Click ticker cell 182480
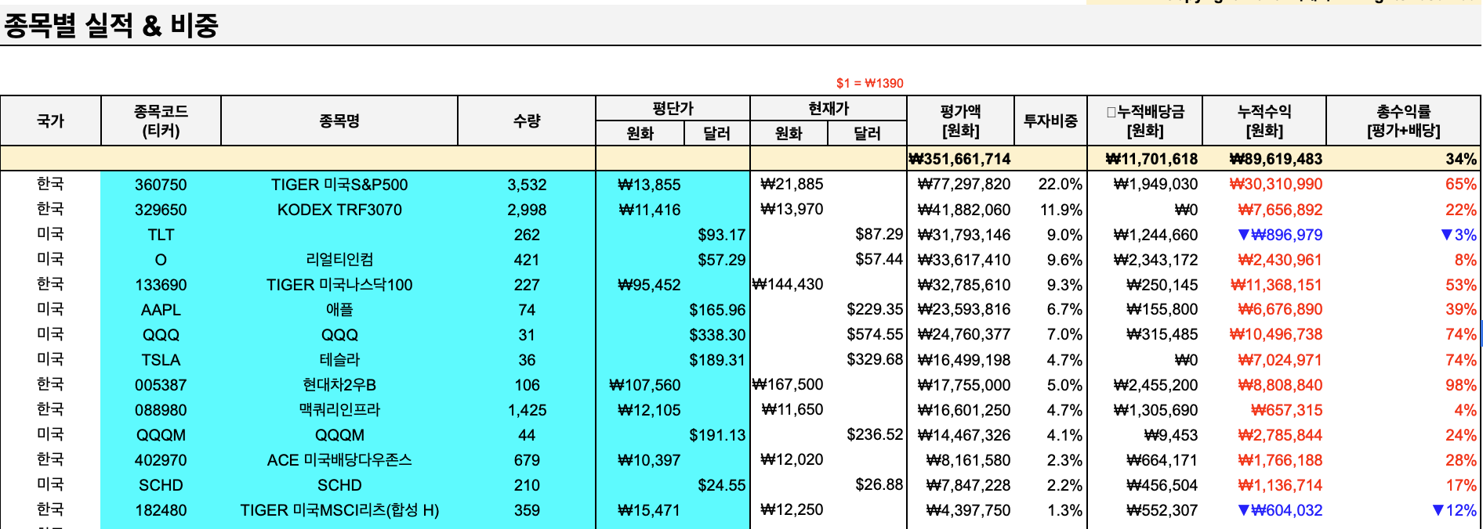 click(x=161, y=510)
